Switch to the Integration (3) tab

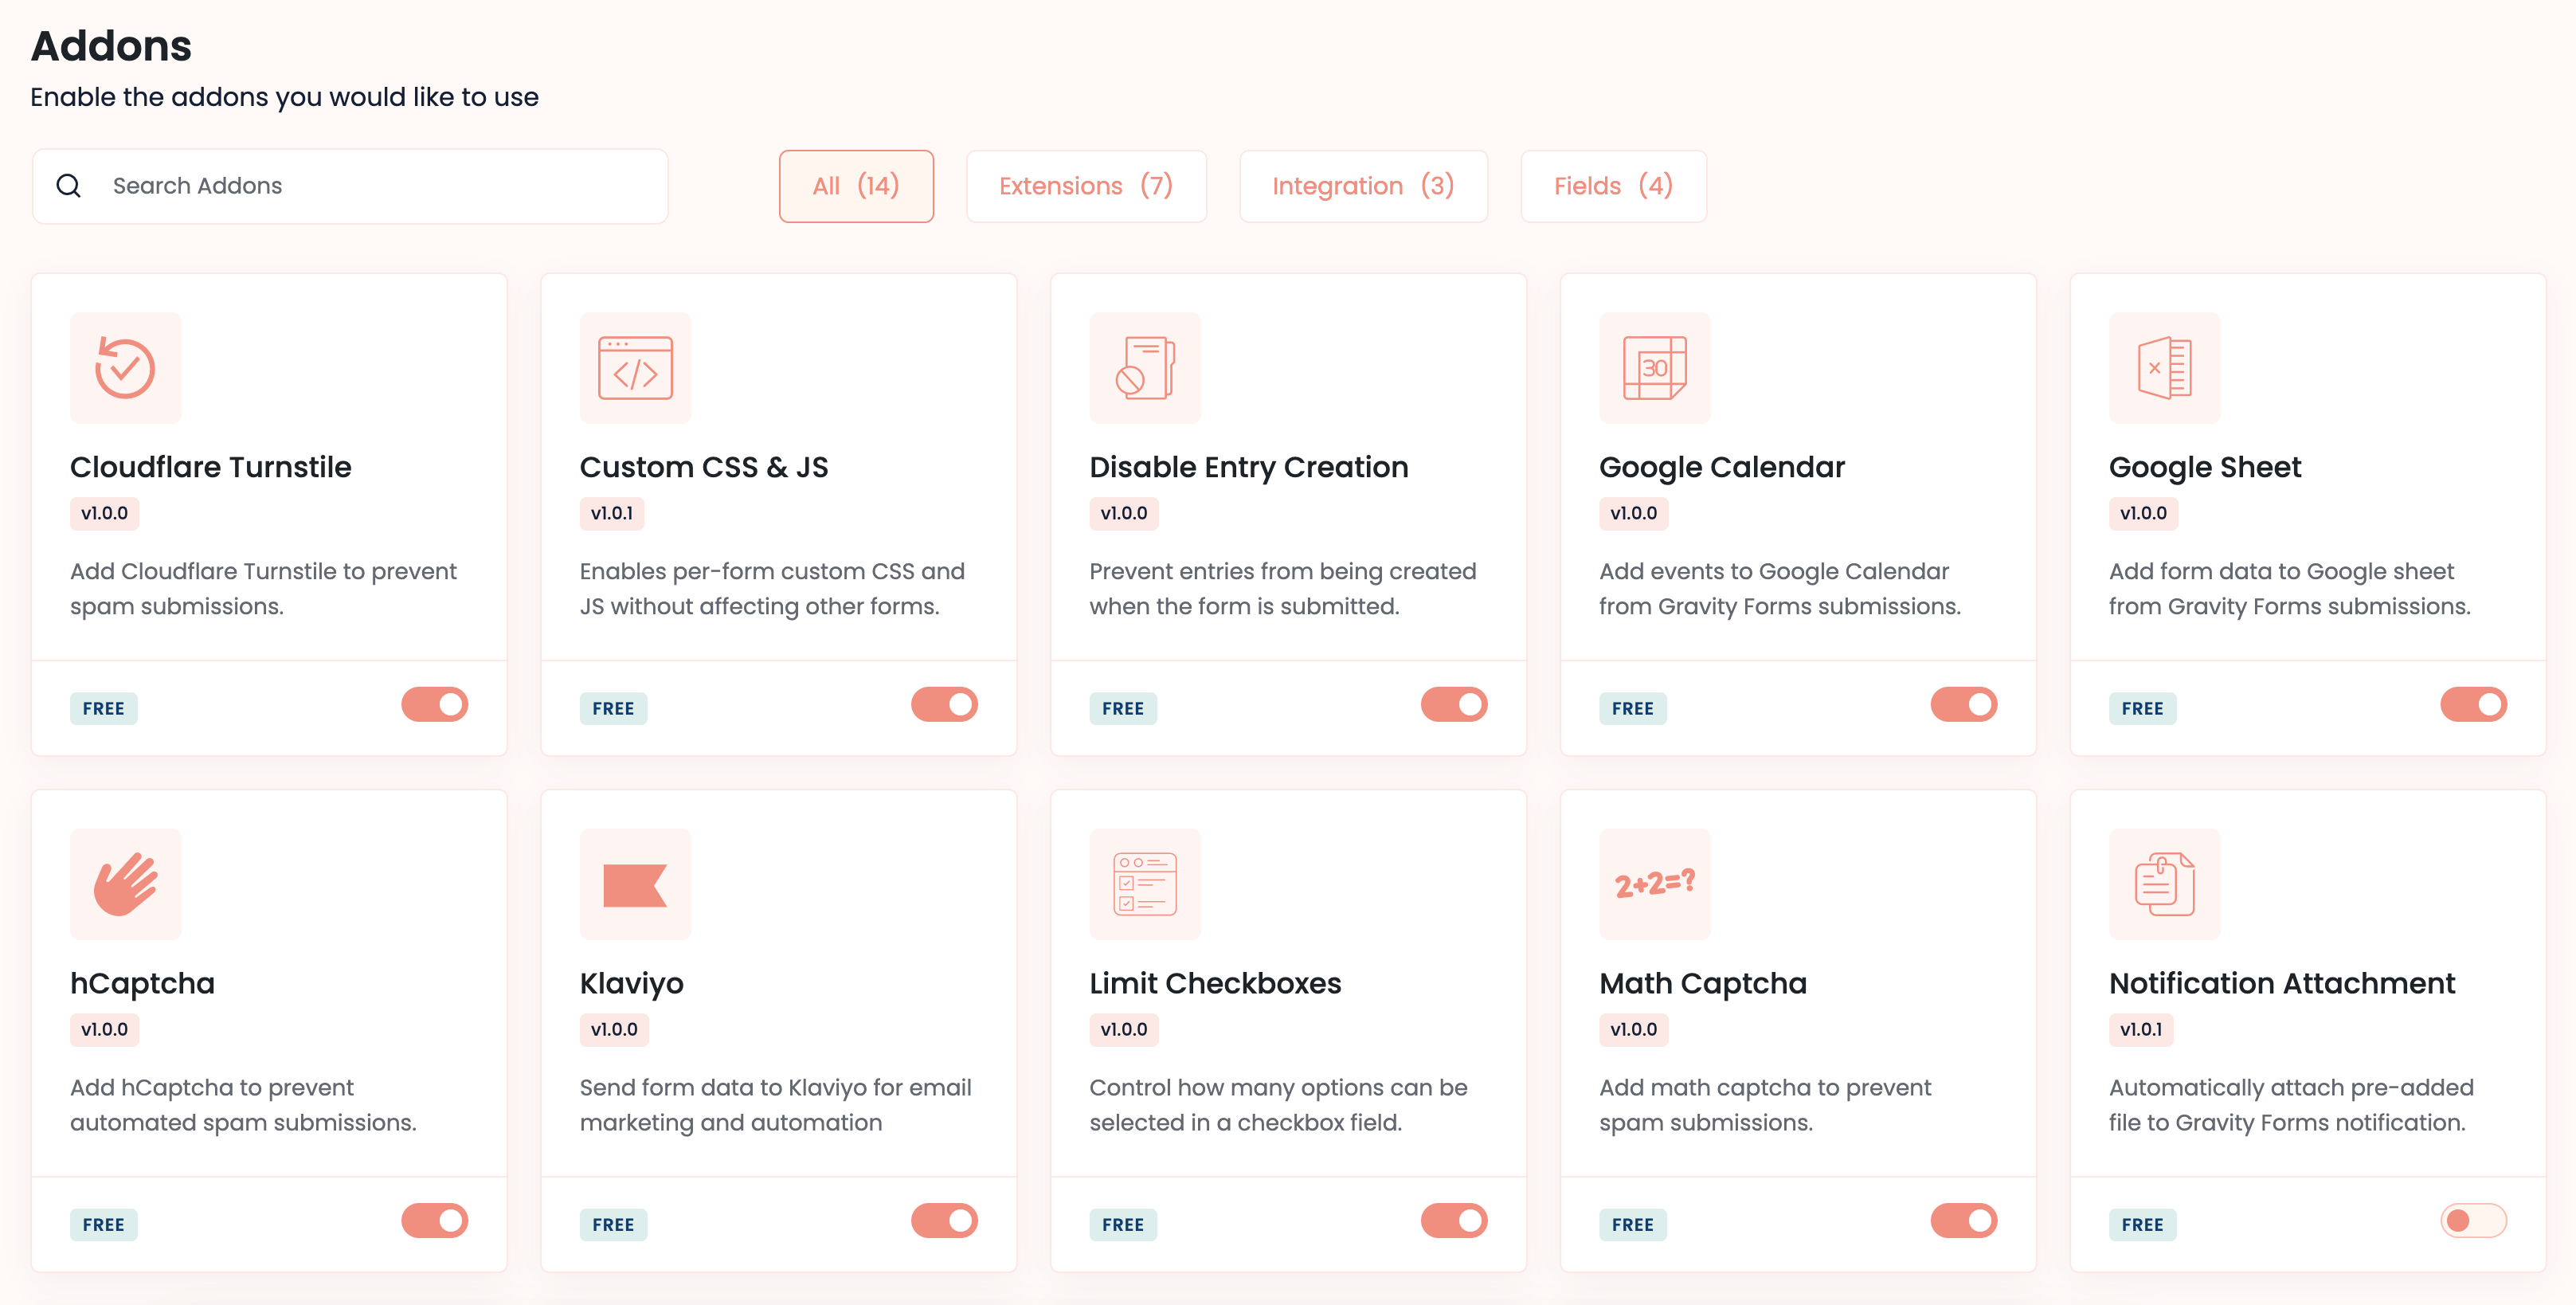[1362, 186]
